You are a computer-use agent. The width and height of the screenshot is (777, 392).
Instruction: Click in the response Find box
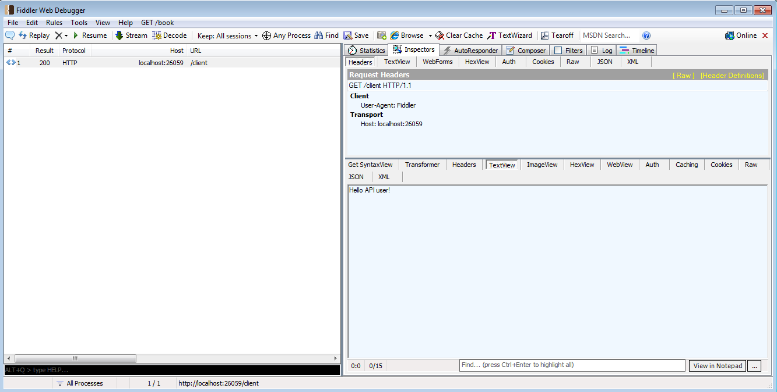point(572,365)
